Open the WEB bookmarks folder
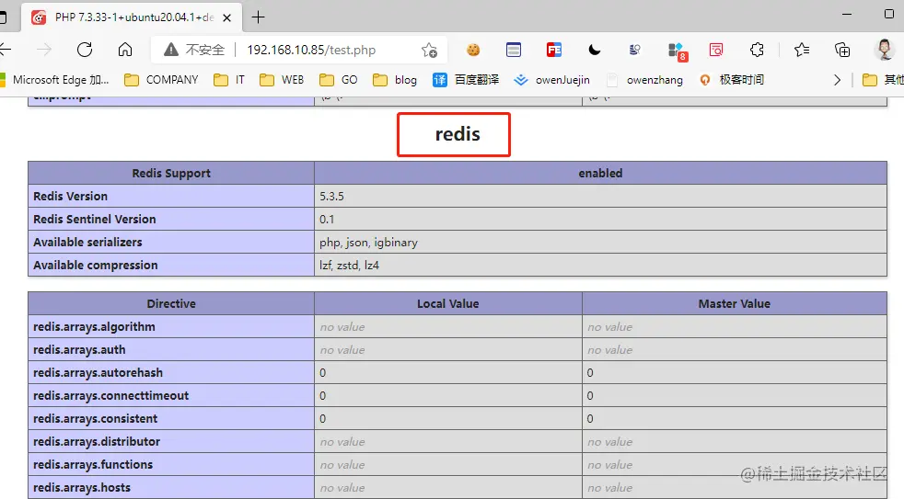904x499 pixels. [x=282, y=80]
